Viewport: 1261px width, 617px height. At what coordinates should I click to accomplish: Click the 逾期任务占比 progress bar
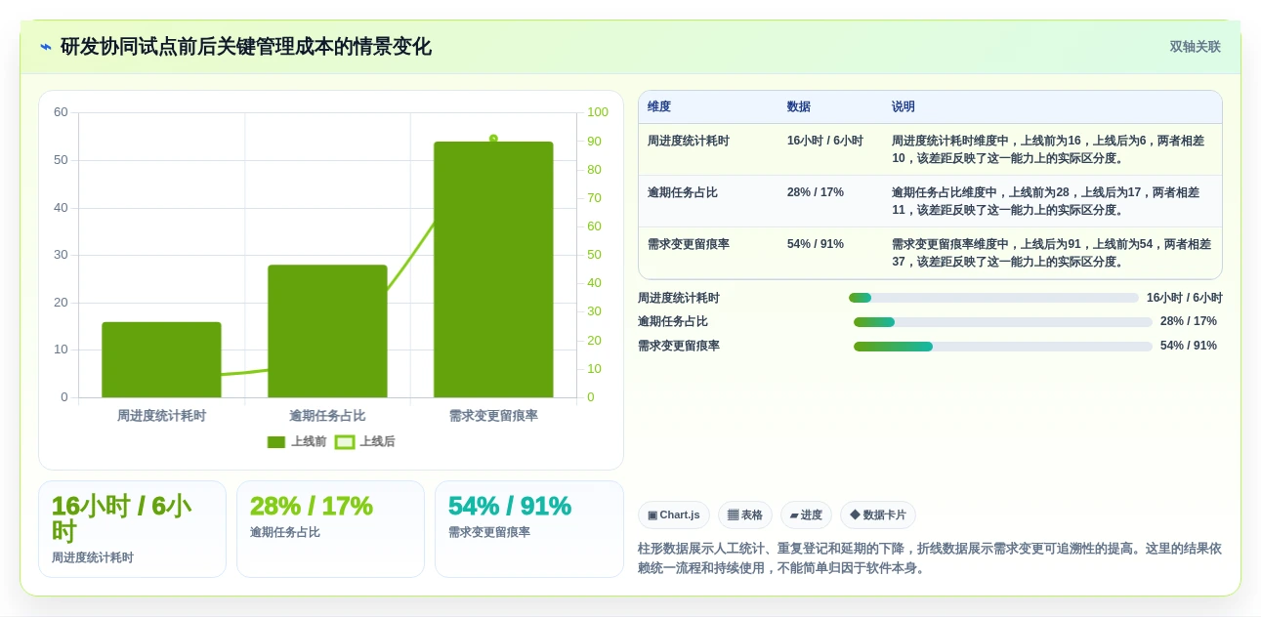coord(1003,322)
